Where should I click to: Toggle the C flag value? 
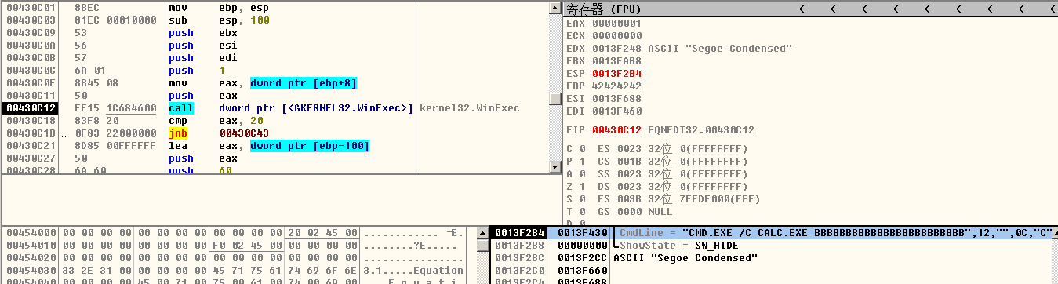click(x=581, y=149)
